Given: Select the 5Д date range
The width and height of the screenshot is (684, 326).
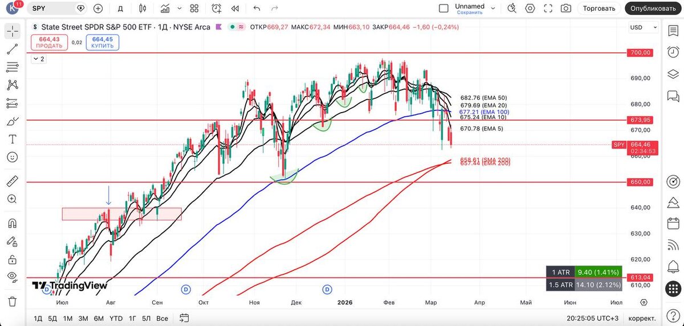Looking at the screenshot, I should coord(52,318).
